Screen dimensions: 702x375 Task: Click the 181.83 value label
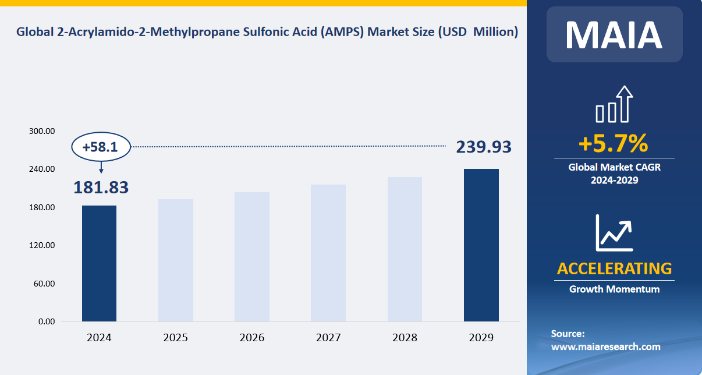102,187
